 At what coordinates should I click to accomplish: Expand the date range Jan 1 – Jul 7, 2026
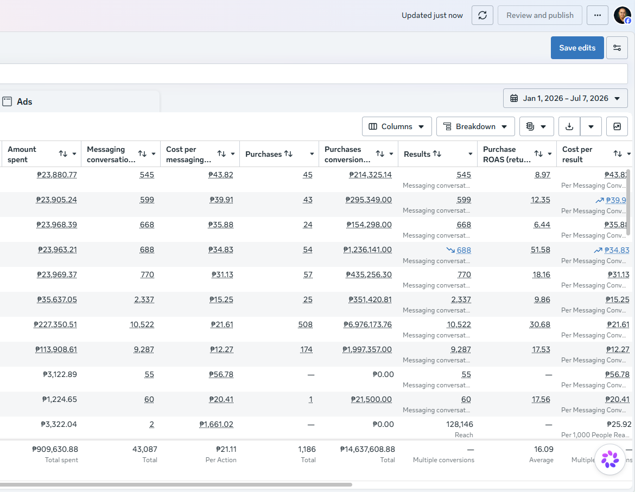tap(566, 98)
